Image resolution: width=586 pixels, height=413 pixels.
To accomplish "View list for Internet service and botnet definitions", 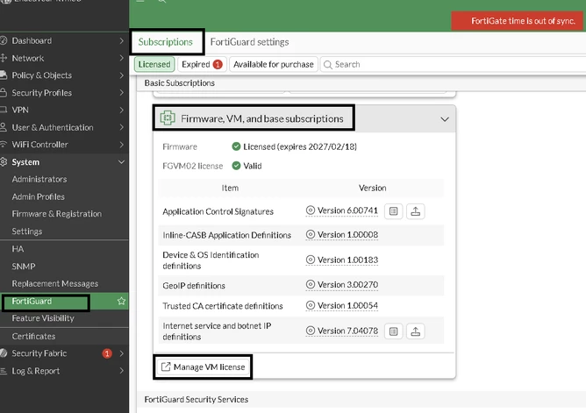I will tap(394, 331).
